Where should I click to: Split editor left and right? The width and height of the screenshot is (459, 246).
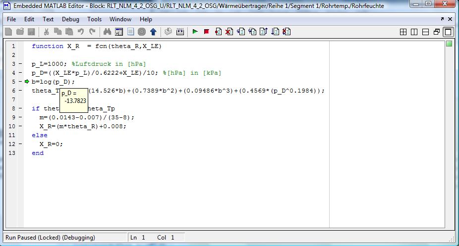(414, 32)
